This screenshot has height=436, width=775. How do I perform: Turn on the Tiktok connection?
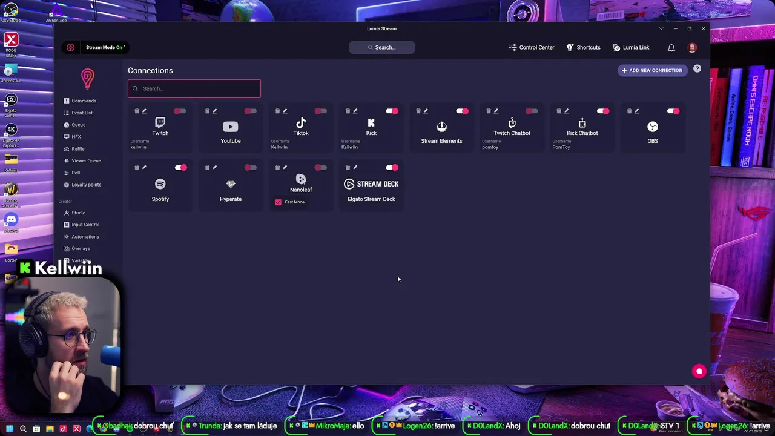321,111
